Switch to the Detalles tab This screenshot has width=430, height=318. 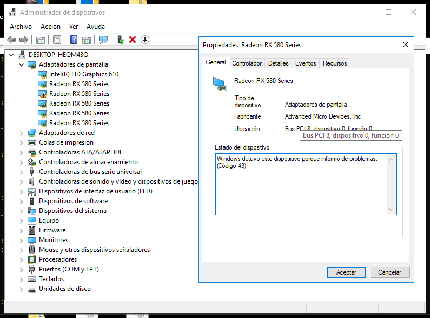(x=278, y=63)
